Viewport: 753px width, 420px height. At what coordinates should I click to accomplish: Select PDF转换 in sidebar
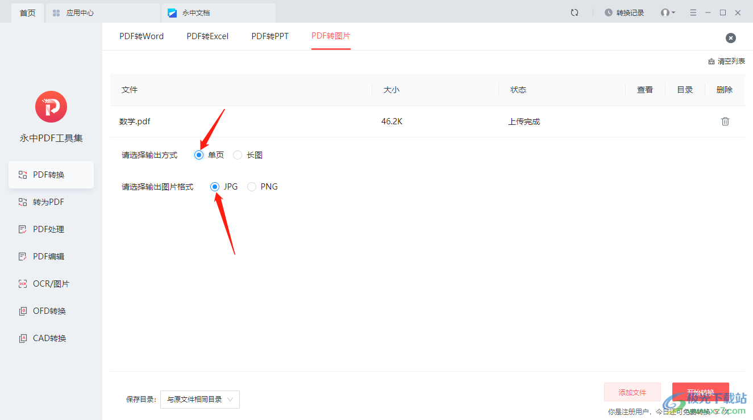[x=51, y=175]
